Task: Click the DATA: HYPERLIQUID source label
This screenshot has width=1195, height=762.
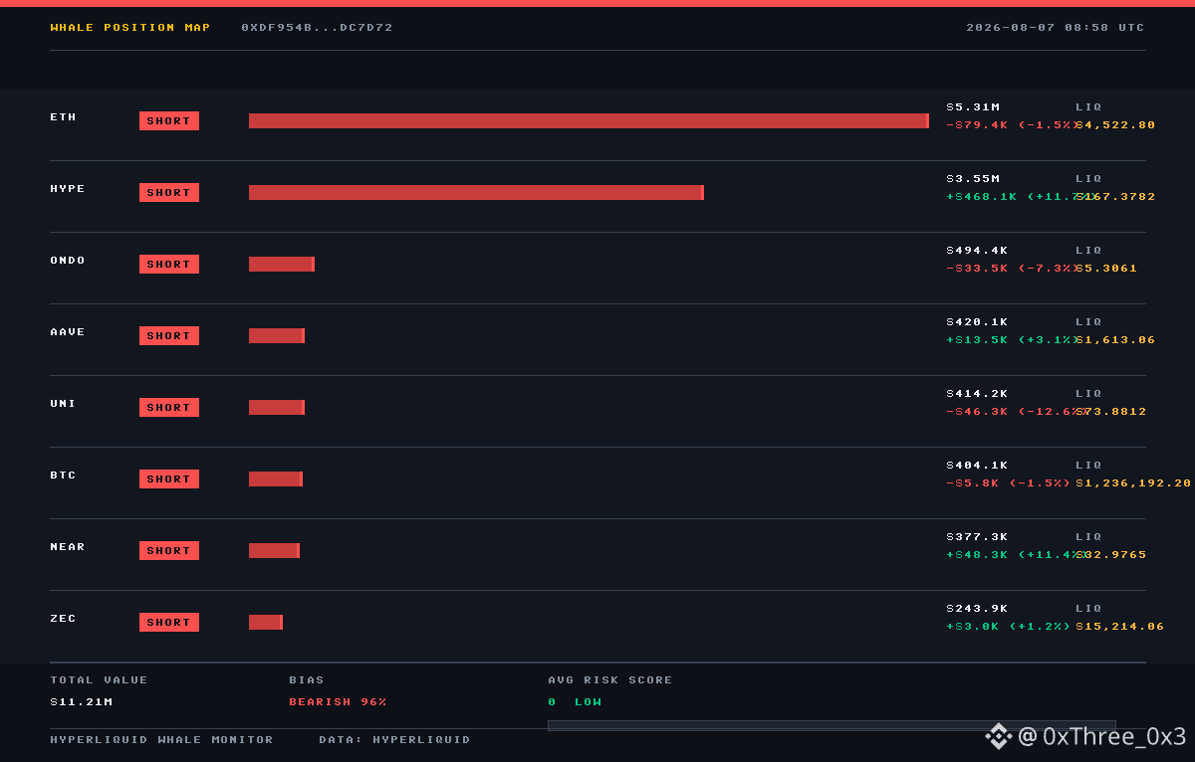Action: (x=394, y=740)
